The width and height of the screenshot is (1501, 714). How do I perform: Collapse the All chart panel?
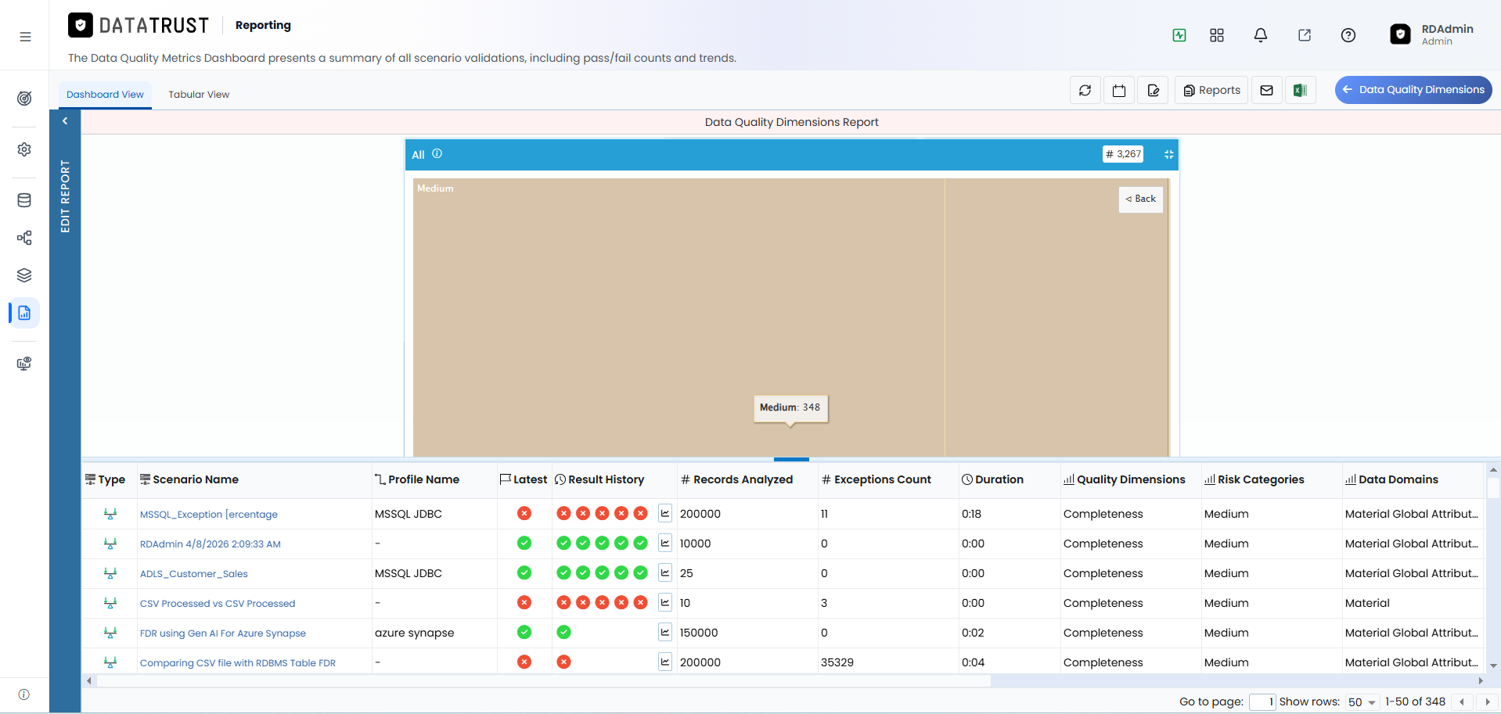click(1168, 155)
